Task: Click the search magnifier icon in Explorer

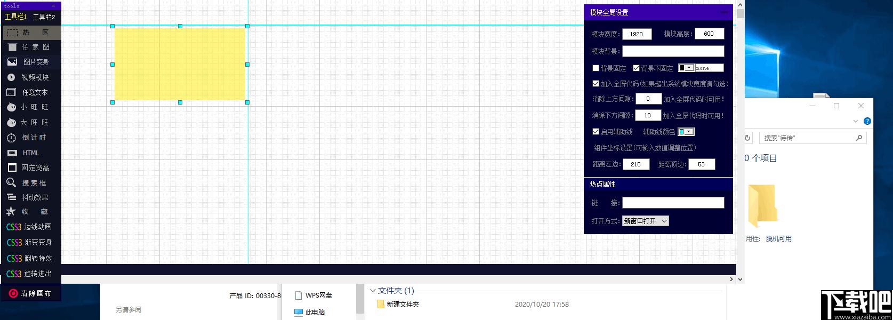Action: coord(859,138)
